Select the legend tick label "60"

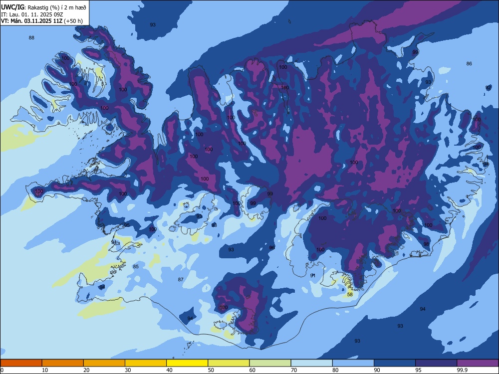coord(252,370)
